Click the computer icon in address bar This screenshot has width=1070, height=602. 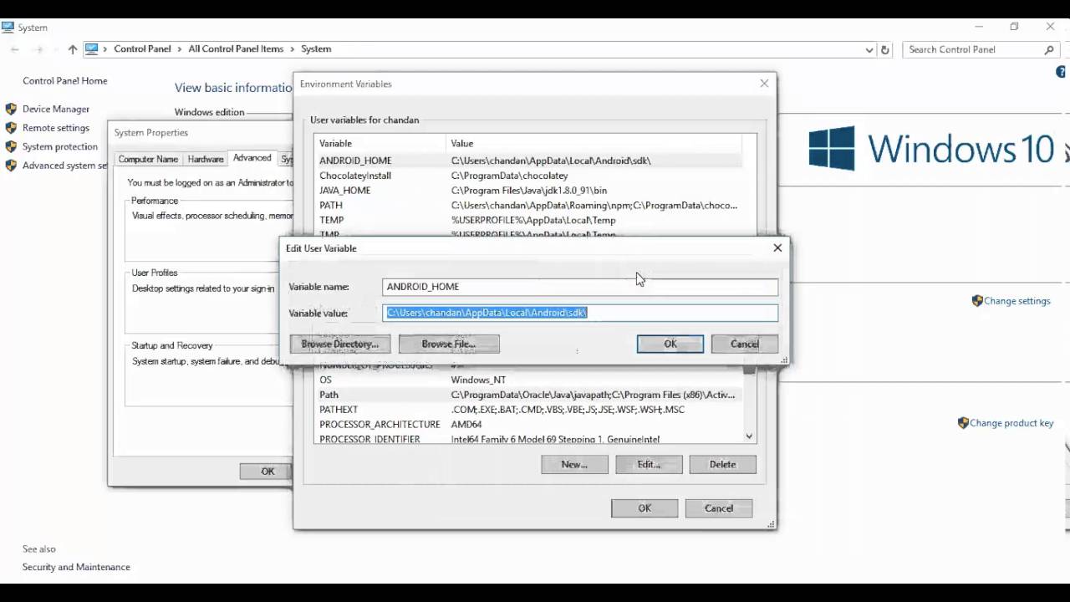92,49
